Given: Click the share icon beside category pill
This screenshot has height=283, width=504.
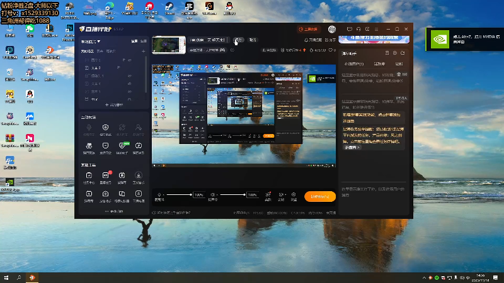Looking at the screenshot, I should [x=232, y=50].
